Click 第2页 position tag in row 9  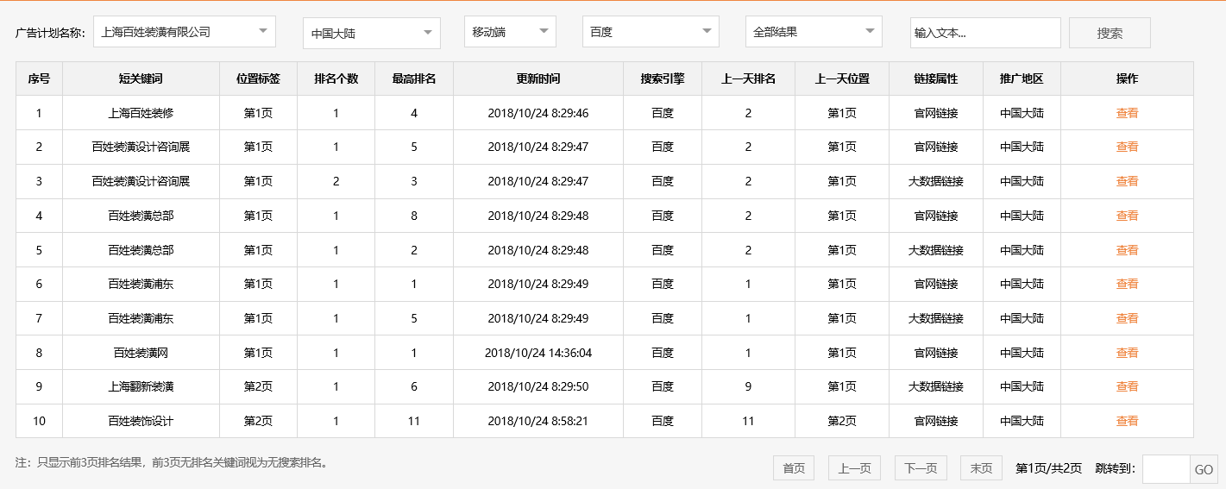[x=258, y=386]
